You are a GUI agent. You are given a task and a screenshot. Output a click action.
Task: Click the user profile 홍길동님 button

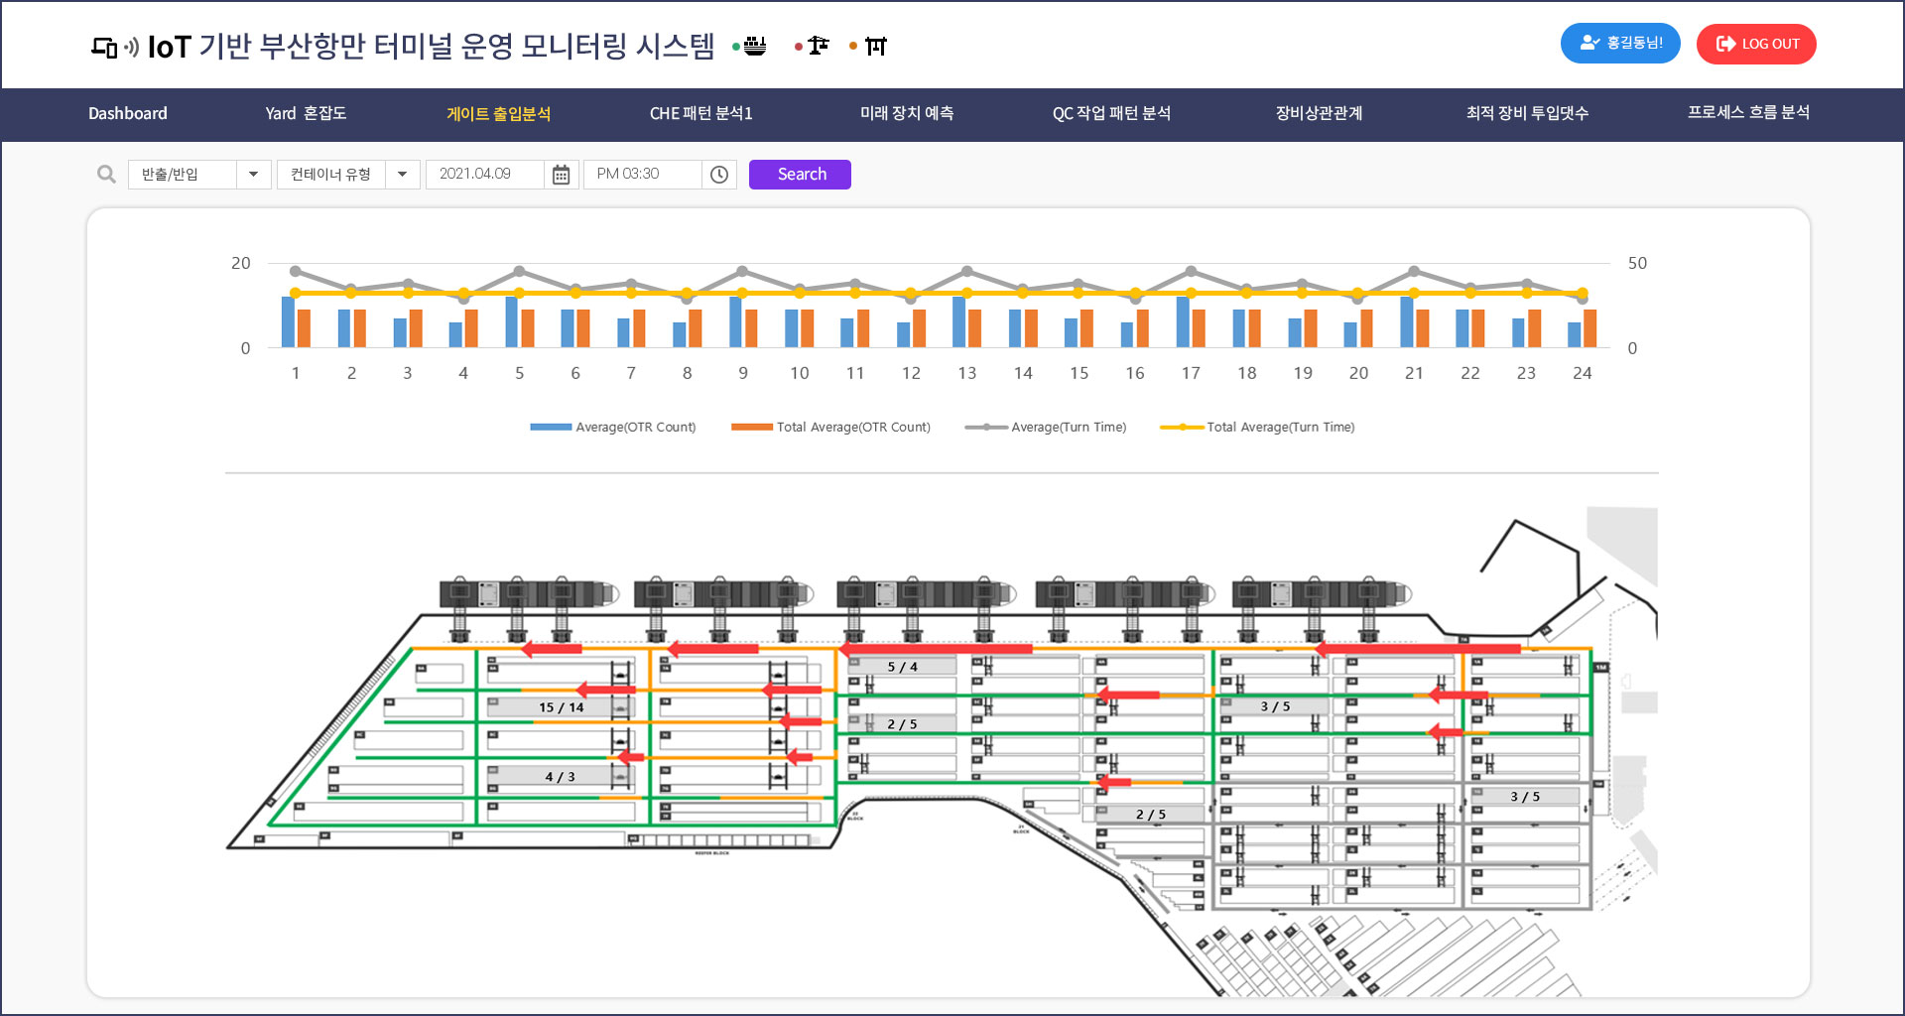(x=1619, y=44)
